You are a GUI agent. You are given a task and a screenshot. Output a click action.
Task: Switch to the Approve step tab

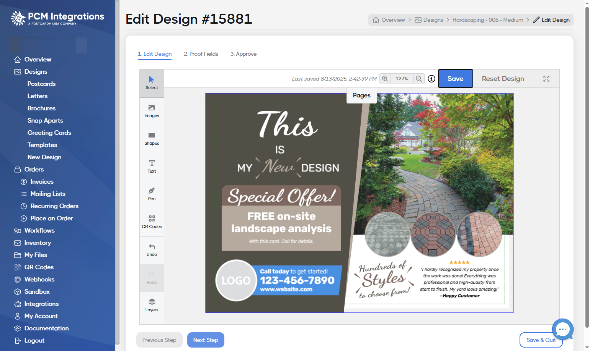[244, 54]
